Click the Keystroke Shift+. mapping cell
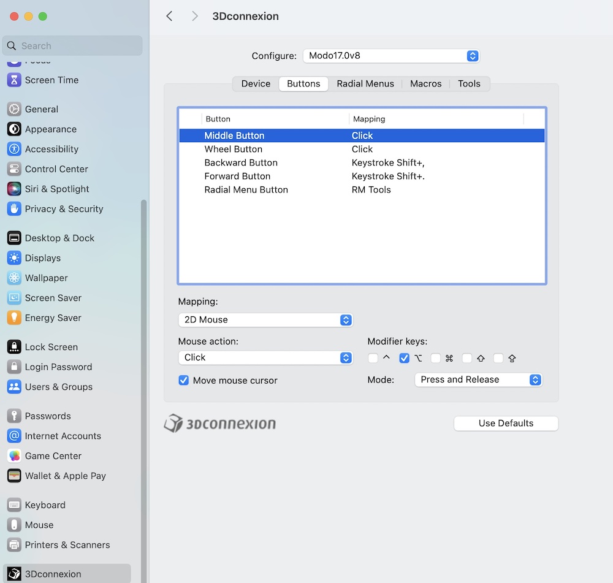 (x=388, y=176)
